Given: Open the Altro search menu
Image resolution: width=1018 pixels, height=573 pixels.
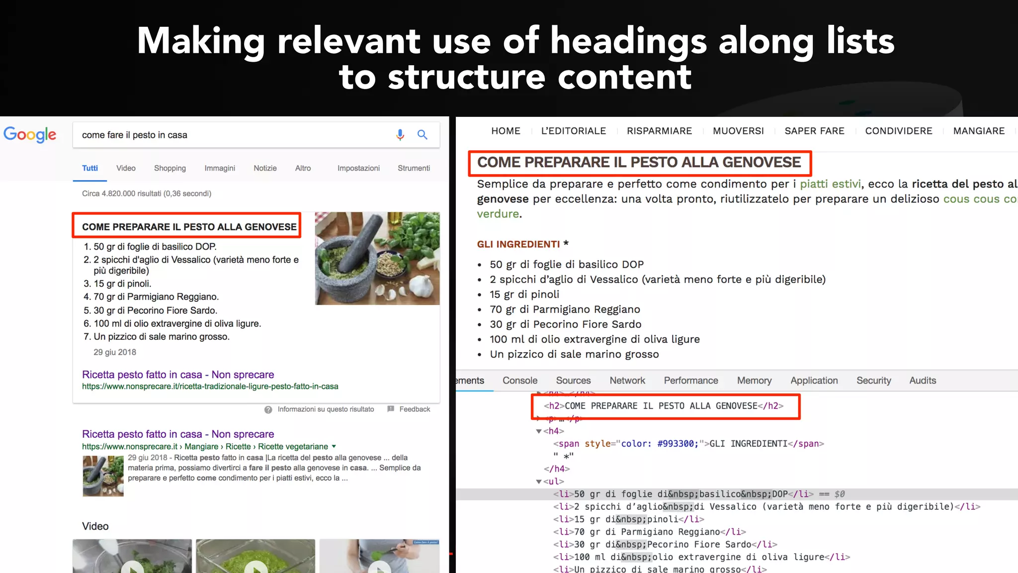Looking at the screenshot, I should tap(303, 168).
